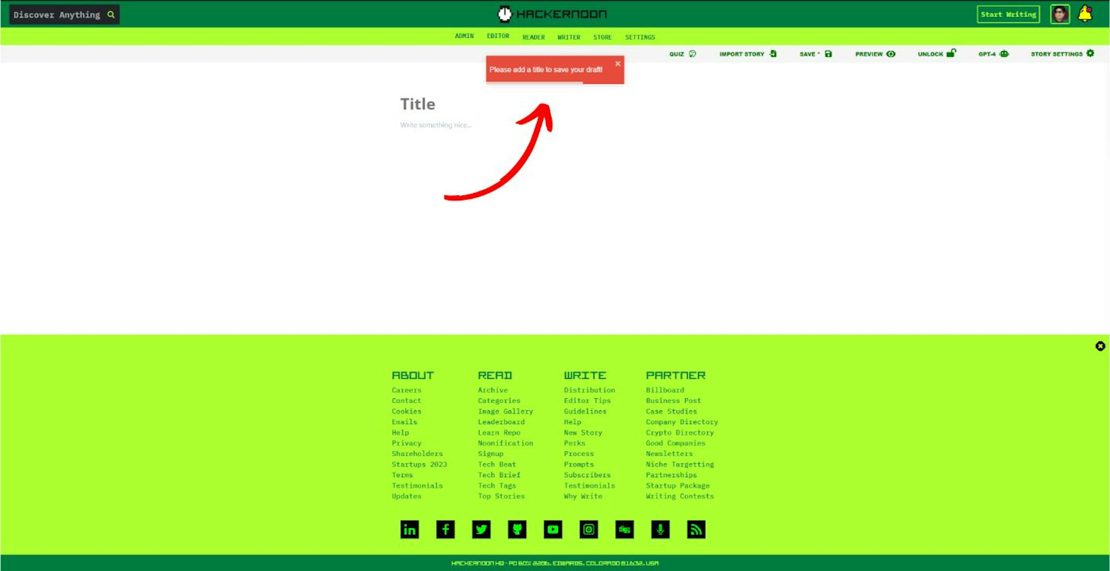Select the WRITER tab
Viewport: 1110px width, 571px height.
click(569, 36)
